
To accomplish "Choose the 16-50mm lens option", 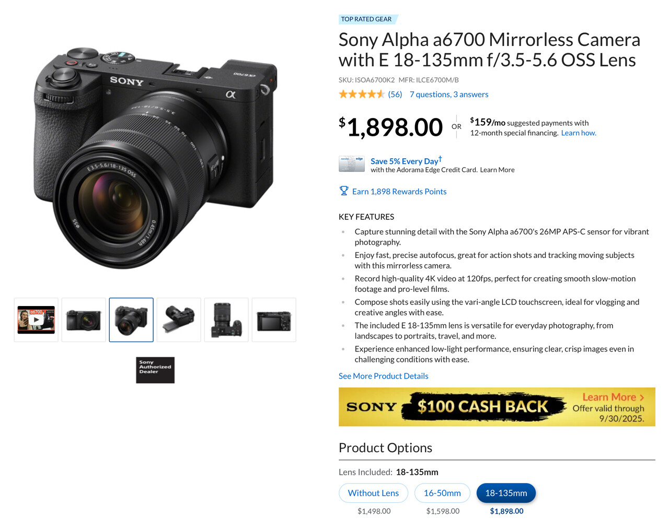I will pos(442,493).
